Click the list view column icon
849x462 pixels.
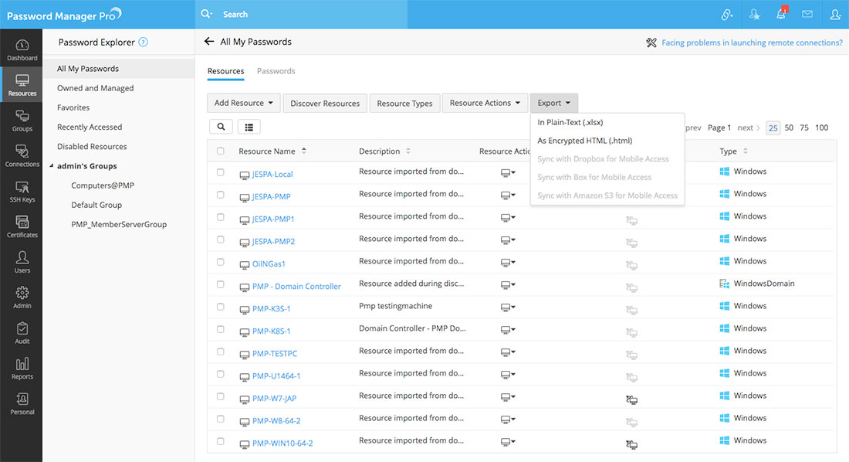249,127
